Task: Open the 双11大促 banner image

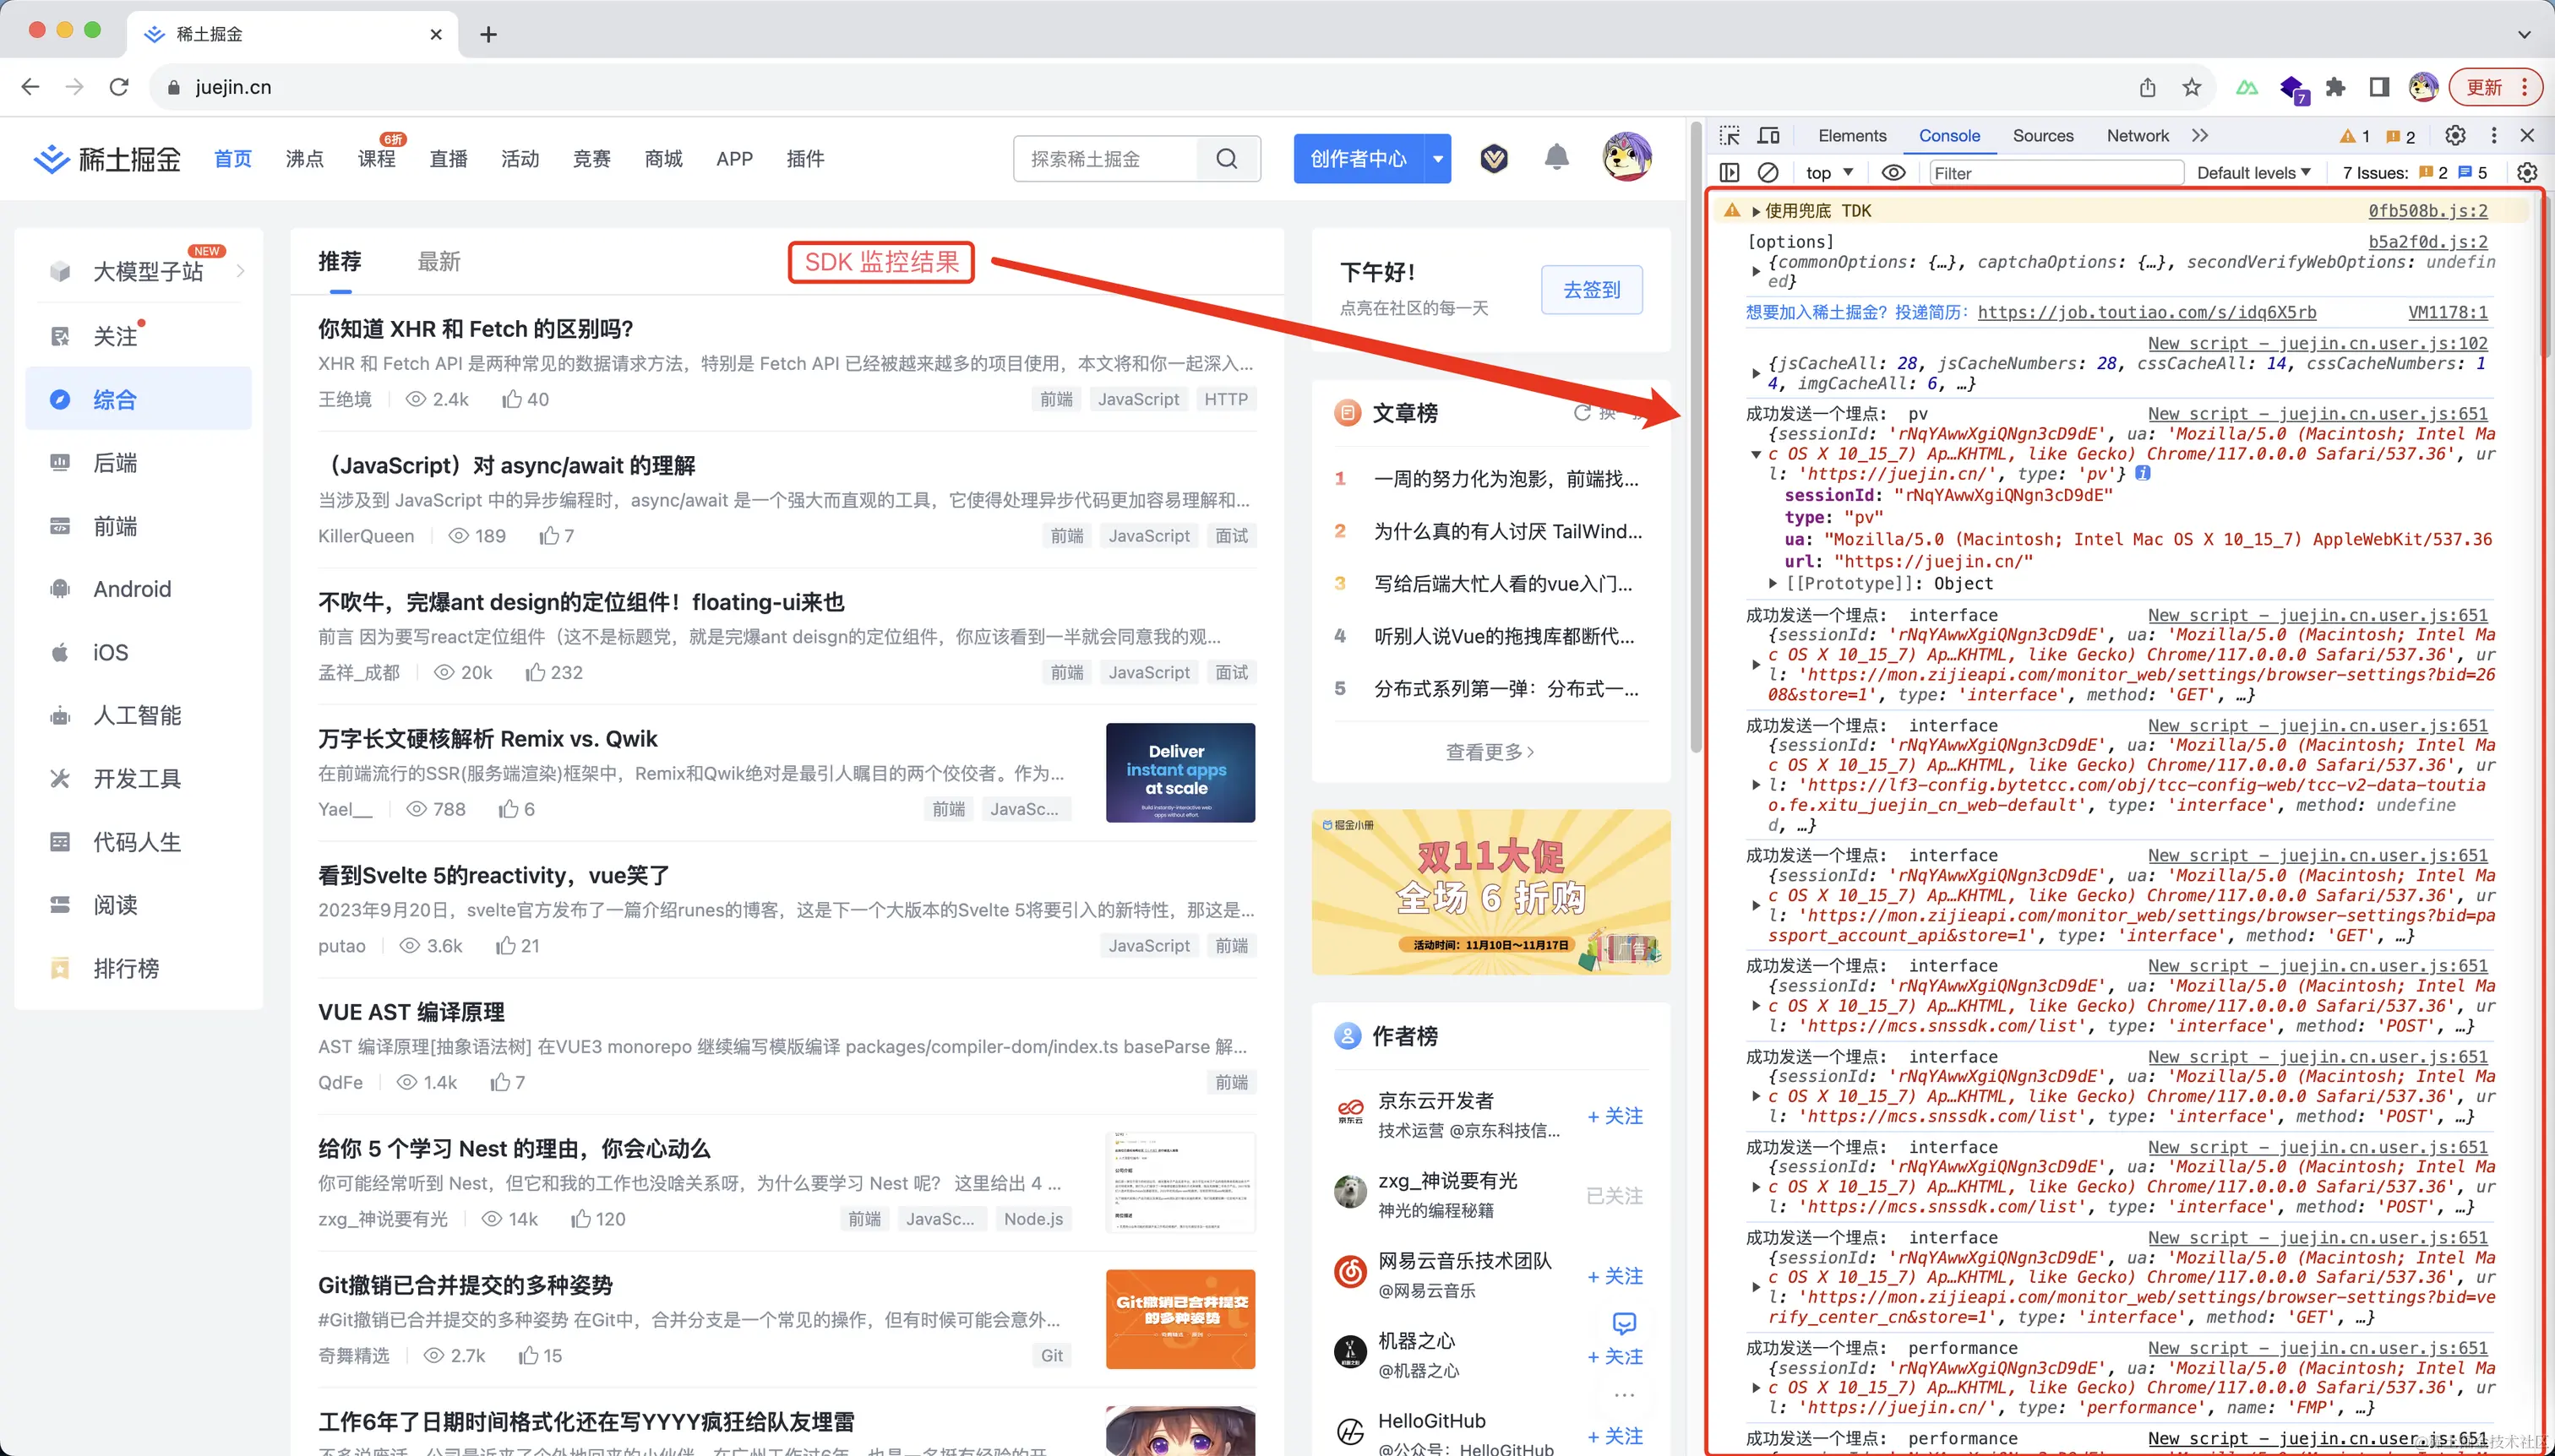Action: 1490,891
